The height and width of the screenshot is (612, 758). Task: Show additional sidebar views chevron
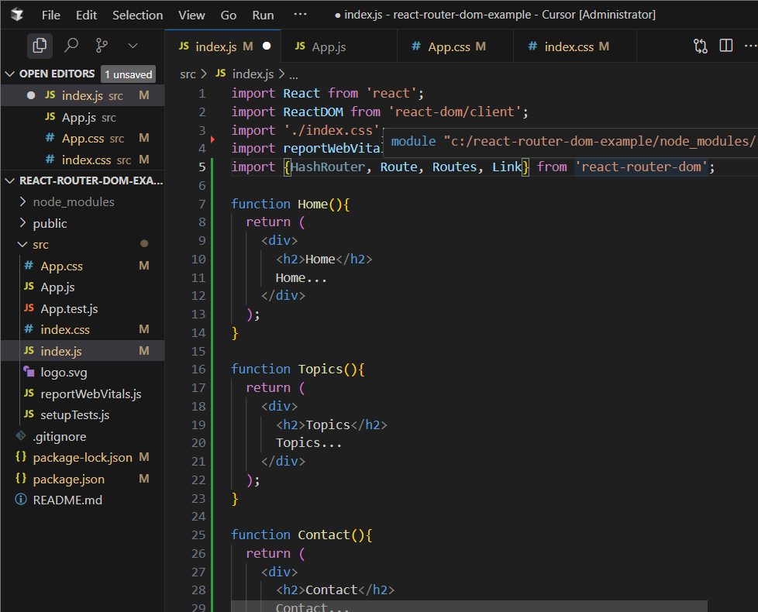click(x=133, y=46)
